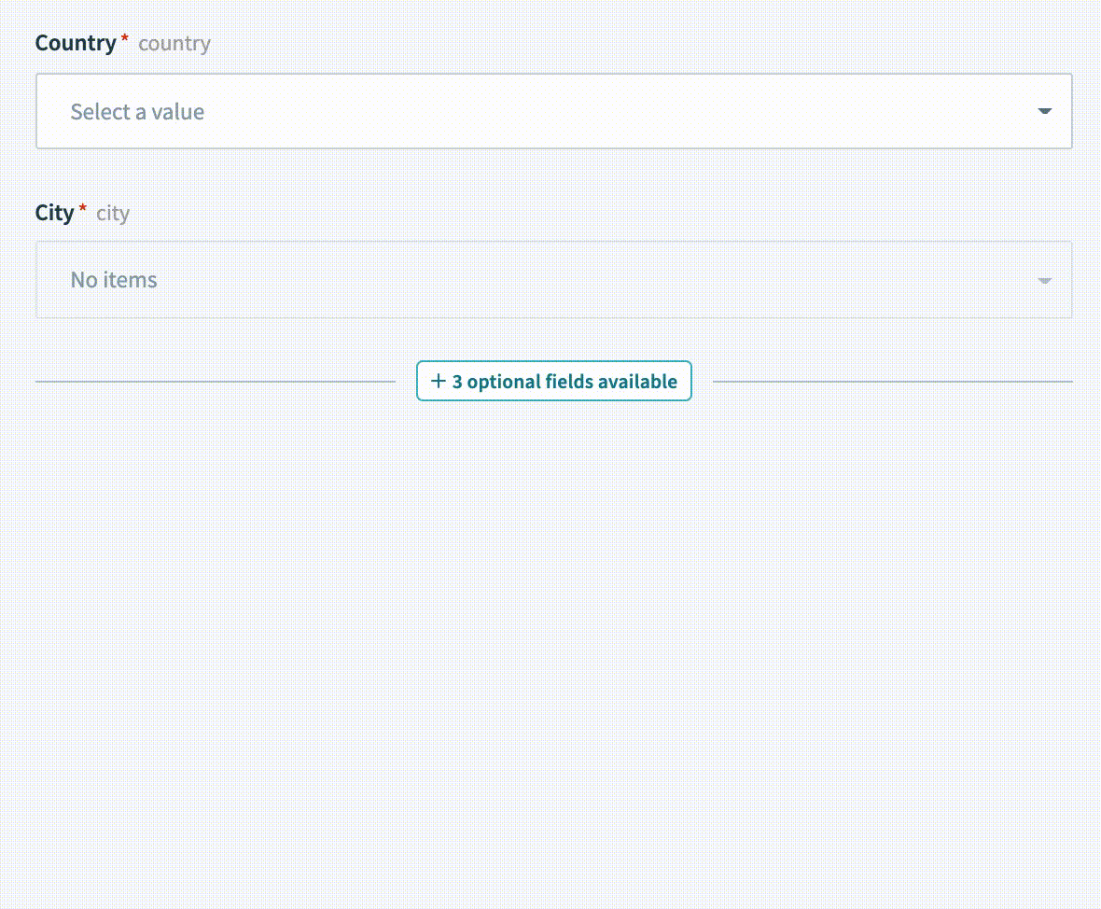Viewport: 1101px width, 909px height.
Task: Click the red asterisk next to City
Action: point(83,210)
